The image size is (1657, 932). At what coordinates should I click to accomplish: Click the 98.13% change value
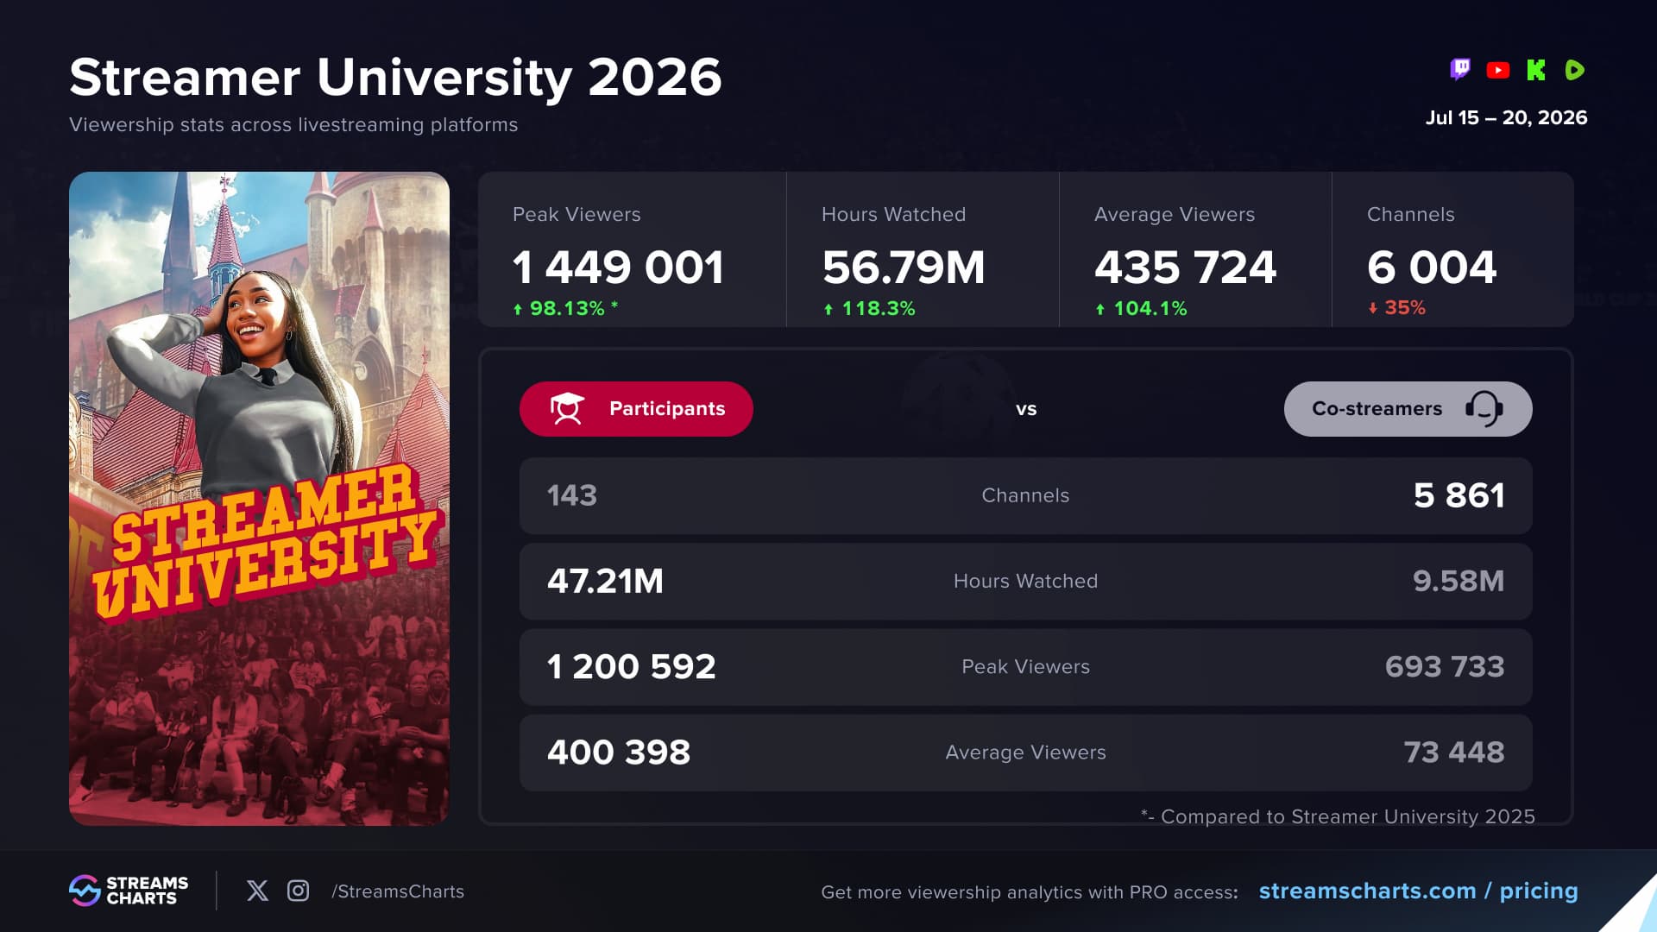point(567,308)
